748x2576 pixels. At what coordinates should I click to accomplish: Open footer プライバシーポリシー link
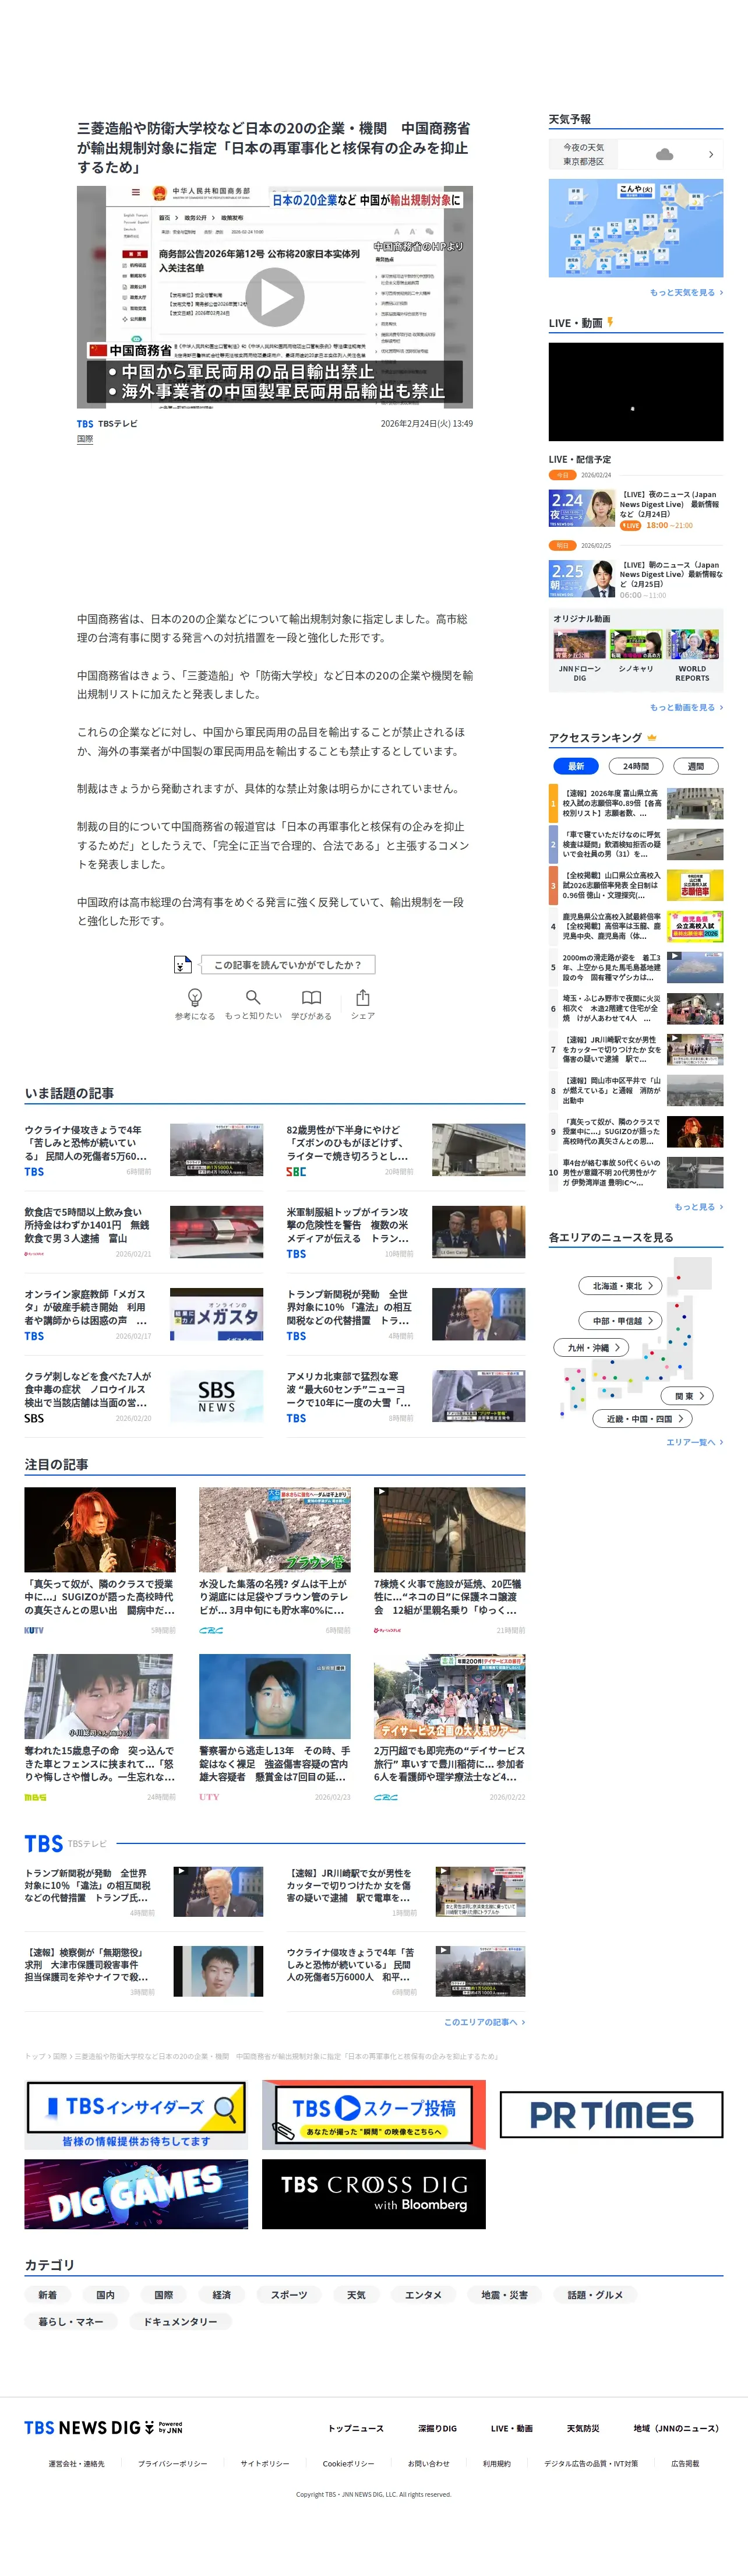tap(173, 2463)
